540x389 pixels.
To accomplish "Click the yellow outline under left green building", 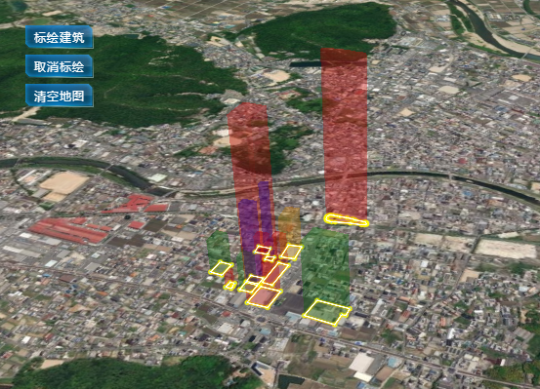I will (x=221, y=268).
